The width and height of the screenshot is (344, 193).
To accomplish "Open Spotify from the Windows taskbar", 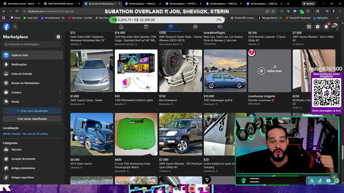I will click(176, 189).
